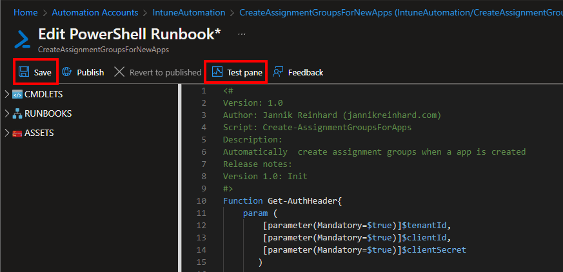Click the ASSETS toolbox icon
This screenshot has height=272, width=563.
coord(17,133)
